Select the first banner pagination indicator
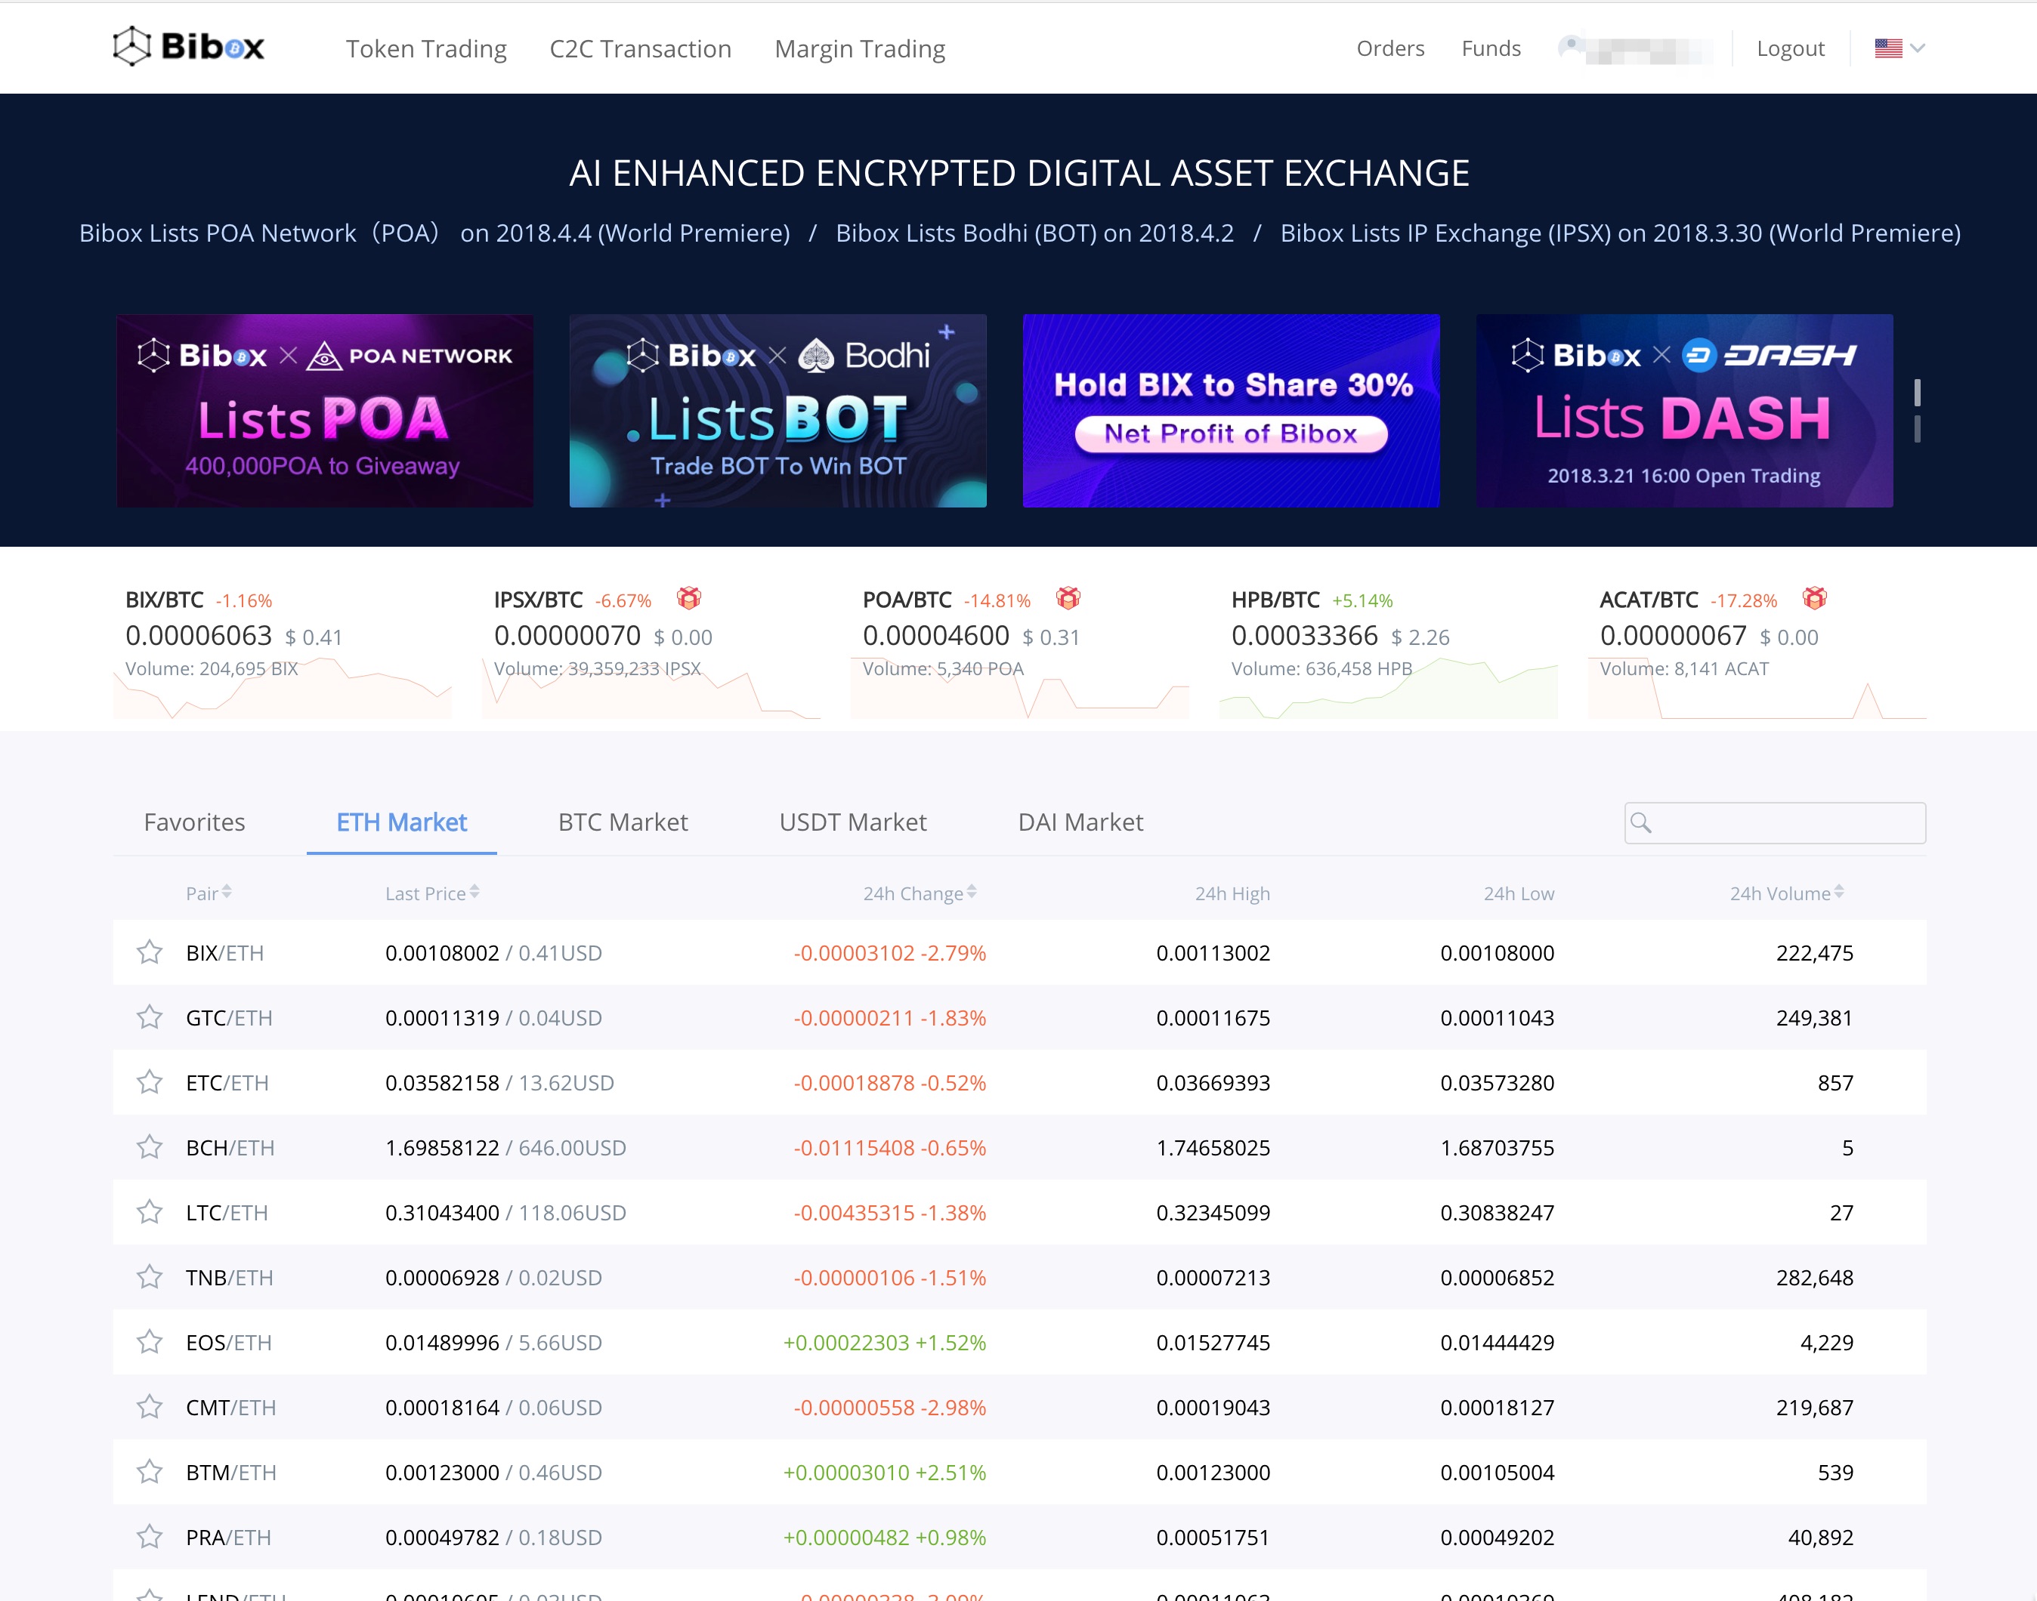 point(1917,393)
